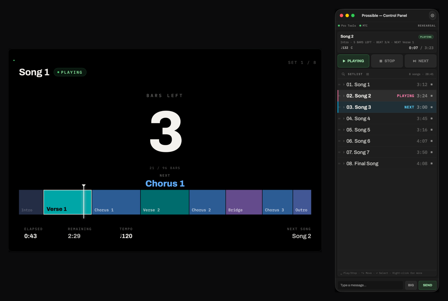Click the stop square on 04. Song 4 row
This screenshot has width=448, height=301.
click(432, 119)
